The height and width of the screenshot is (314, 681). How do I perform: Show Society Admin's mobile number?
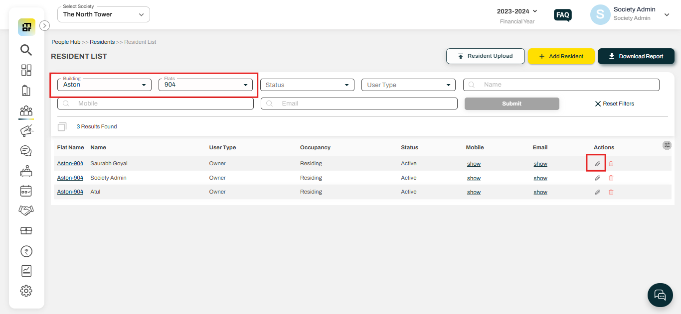474,178
